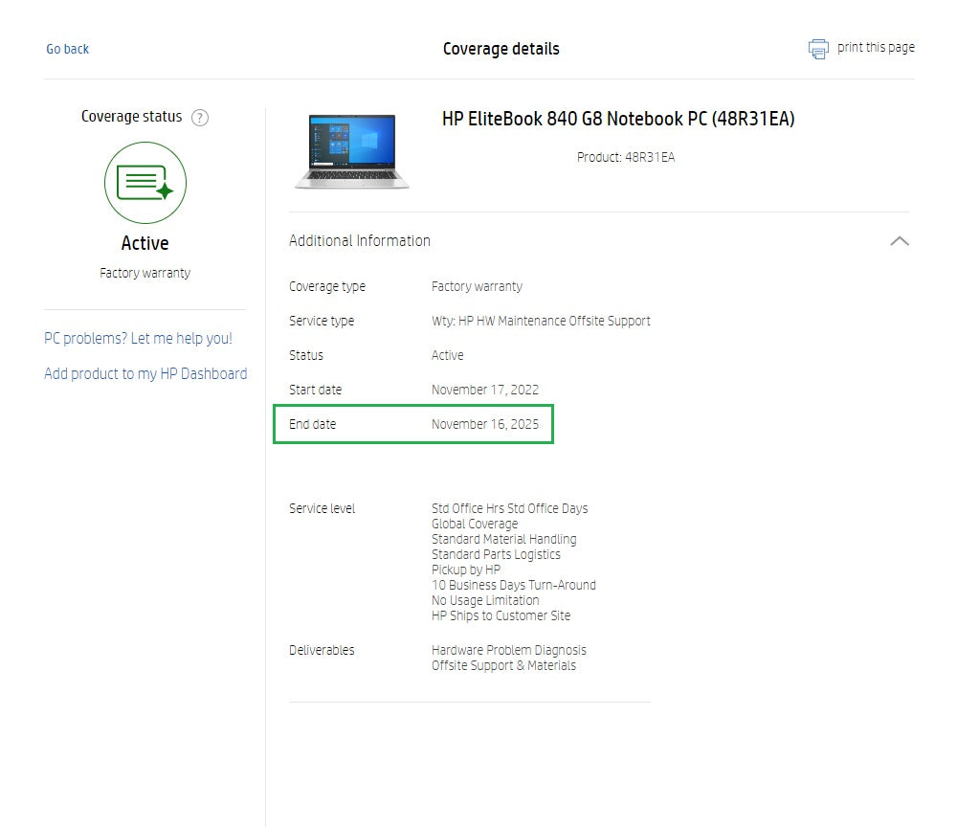Click the Hardware Problem Diagnosis deliverable
The height and width of the screenshot is (827, 957).
(x=508, y=650)
